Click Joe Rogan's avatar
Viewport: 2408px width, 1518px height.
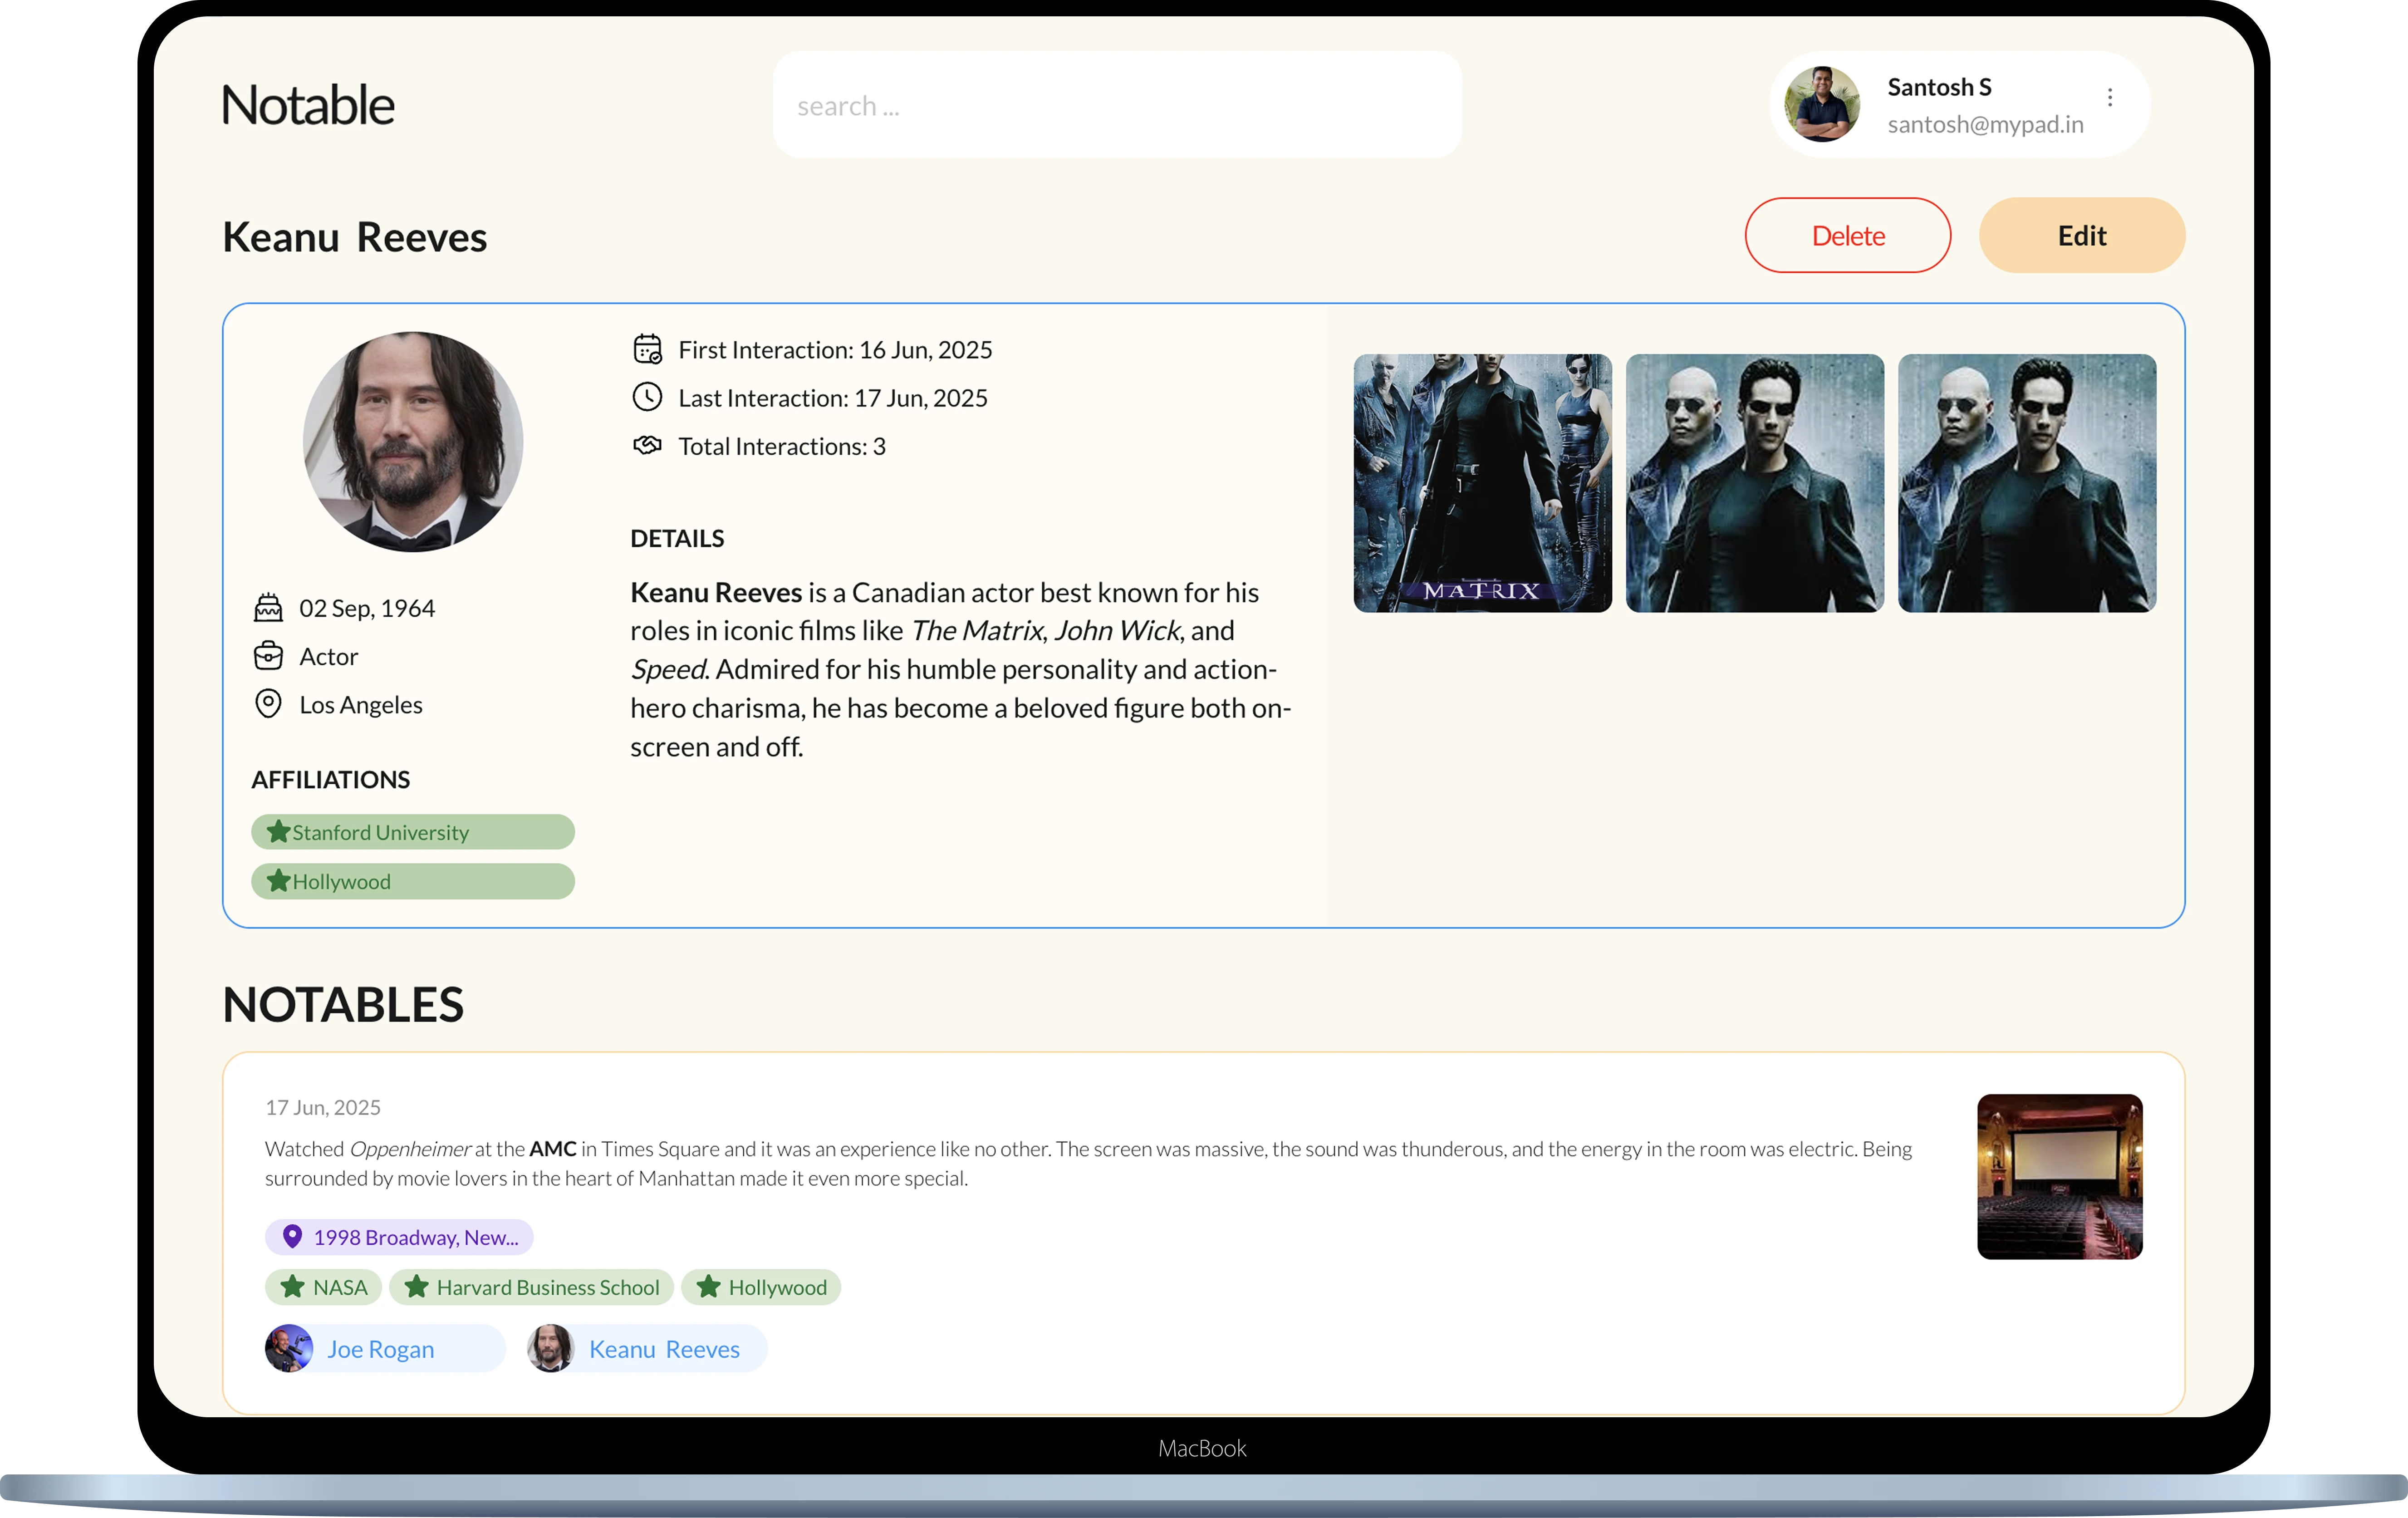pyautogui.click(x=289, y=1348)
